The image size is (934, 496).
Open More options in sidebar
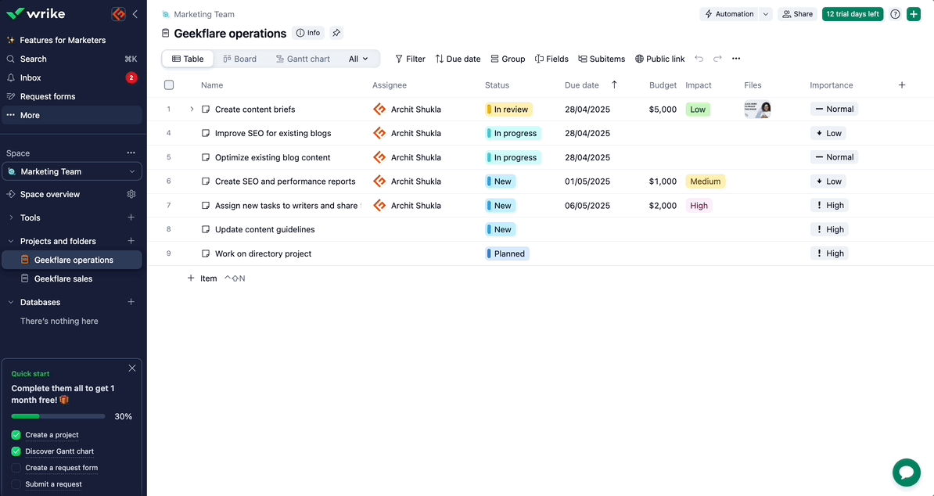(x=71, y=115)
